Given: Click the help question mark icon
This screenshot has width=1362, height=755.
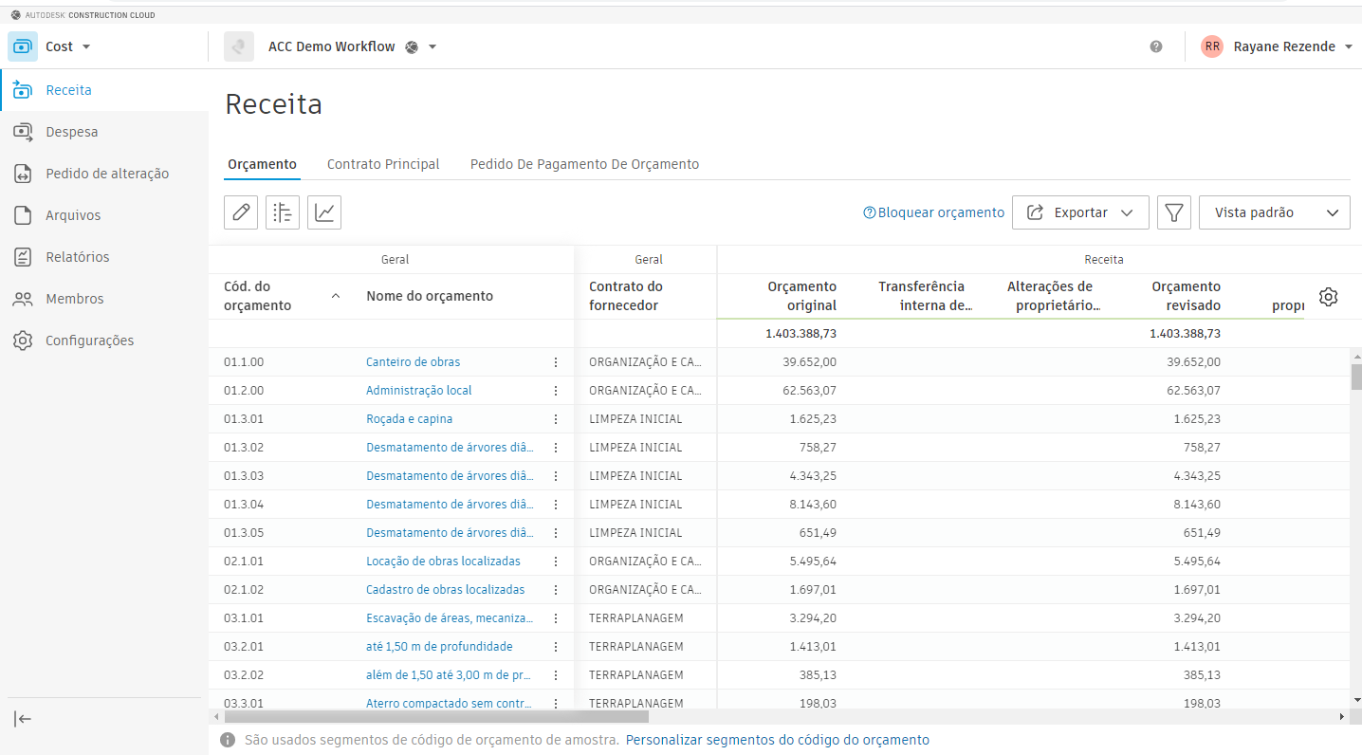Looking at the screenshot, I should pyautogui.click(x=1155, y=46).
